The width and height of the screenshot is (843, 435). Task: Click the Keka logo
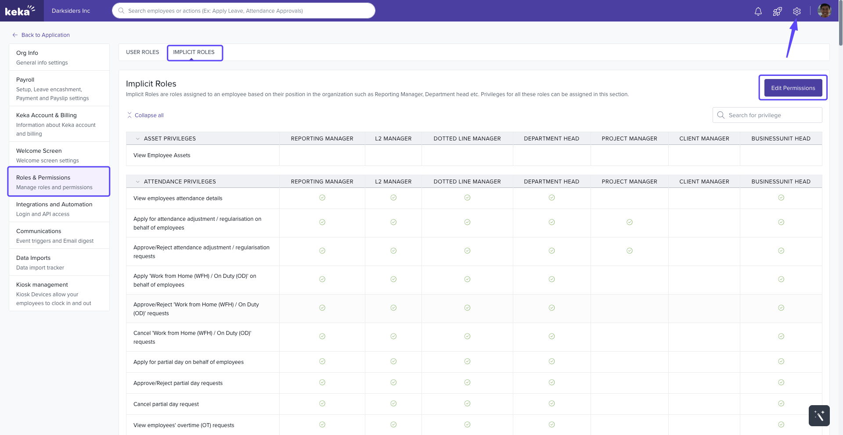point(20,11)
